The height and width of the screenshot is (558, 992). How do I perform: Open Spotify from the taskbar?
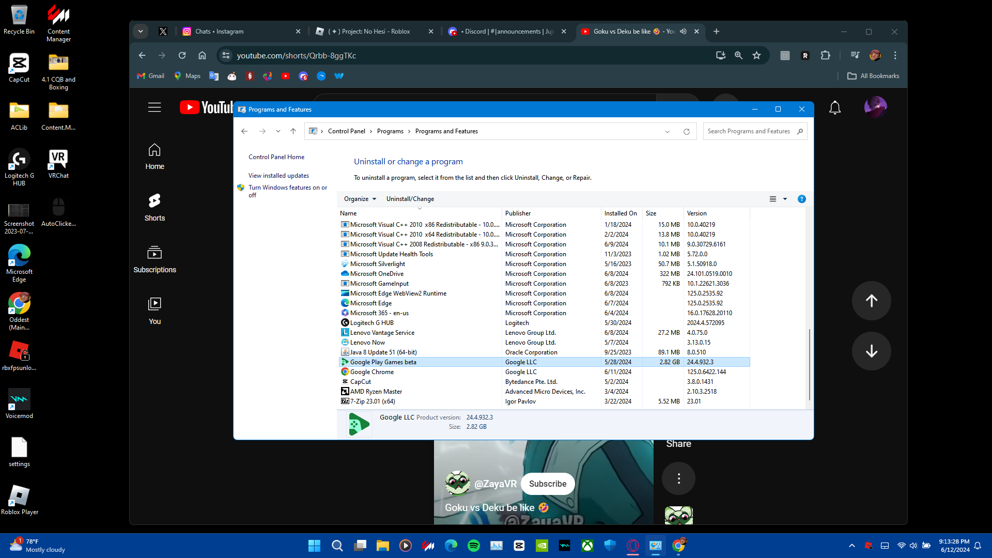(473, 546)
